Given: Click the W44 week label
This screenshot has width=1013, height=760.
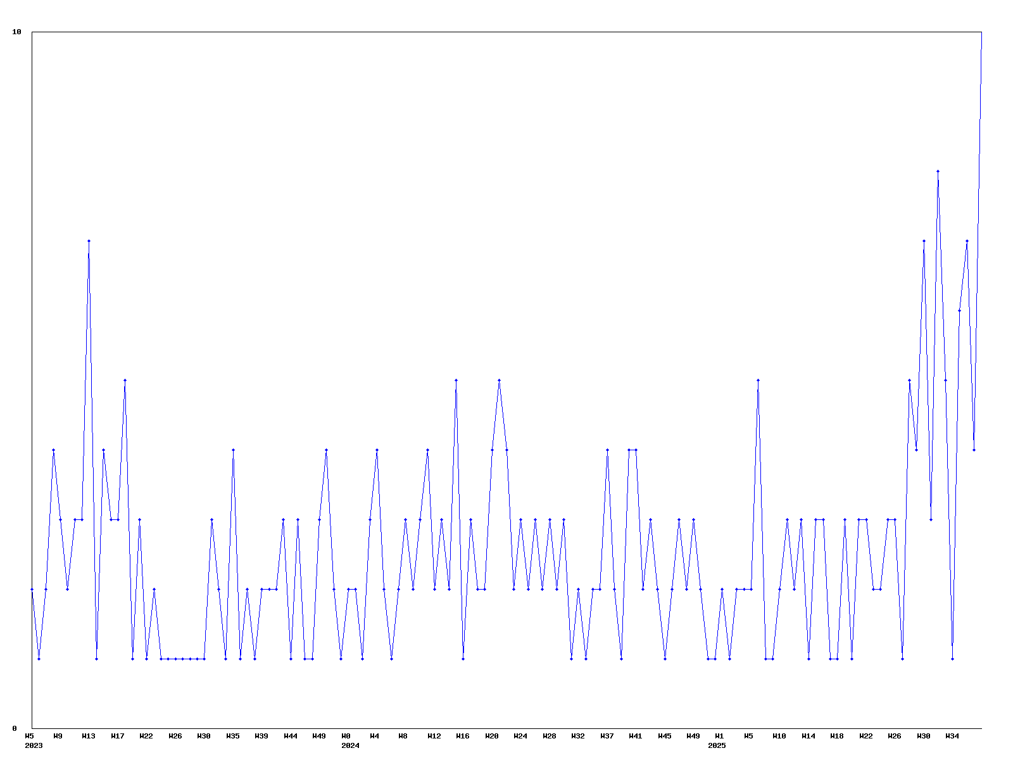Looking at the screenshot, I should pyautogui.click(x=291, y=736).
